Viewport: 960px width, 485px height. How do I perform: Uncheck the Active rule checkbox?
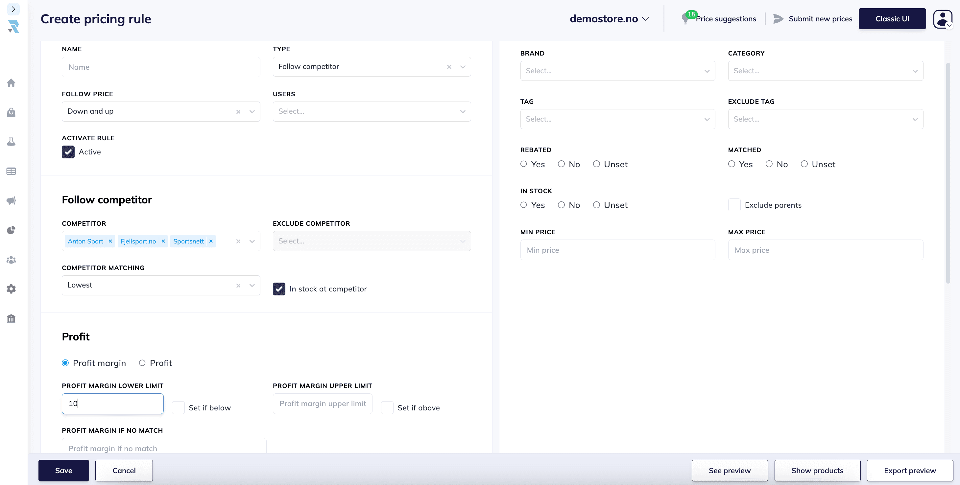[x=68, y=152]
